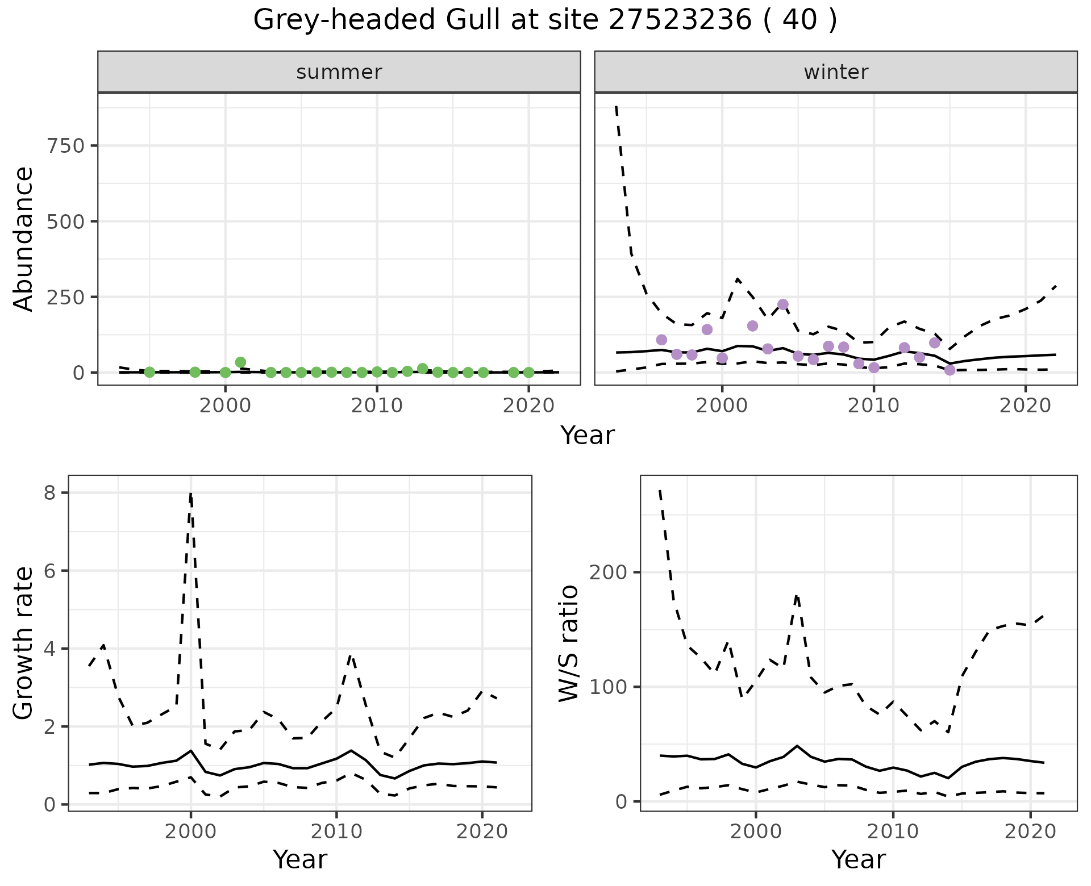Click the summer facet header strip
Screen dimensions: 1091x886
pyautogui.click(x=339, y=72)
